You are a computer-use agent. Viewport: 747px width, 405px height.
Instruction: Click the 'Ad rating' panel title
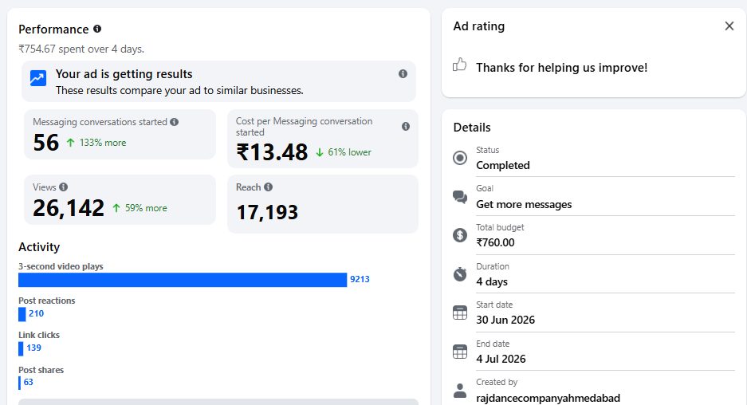click(x=479, y=26)
